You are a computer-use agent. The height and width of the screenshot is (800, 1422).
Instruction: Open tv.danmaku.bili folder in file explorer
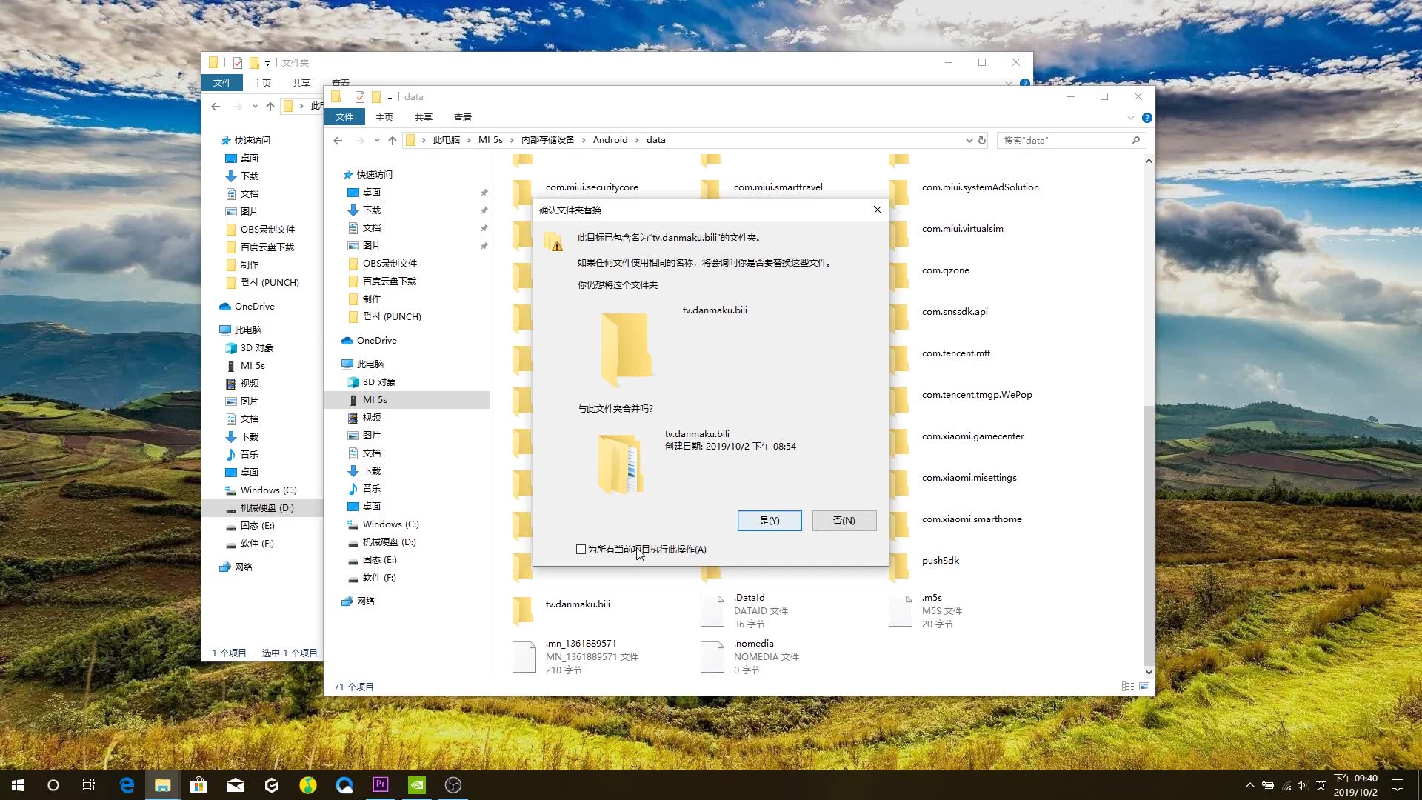(577, 604)
